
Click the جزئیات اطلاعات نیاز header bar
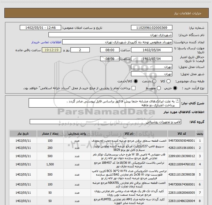click(107, 13)
